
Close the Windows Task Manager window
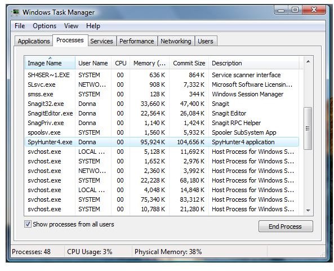tap(314, 10)
